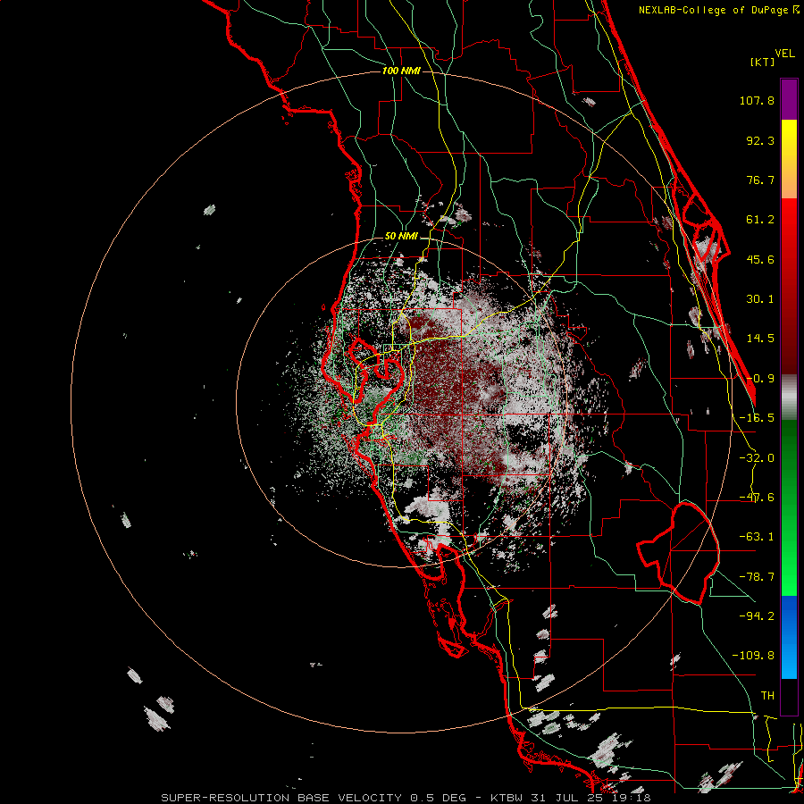Click the Lake Okeechobee outline on the map
Screen dimensions: 804x804
(x=678, y=553)
